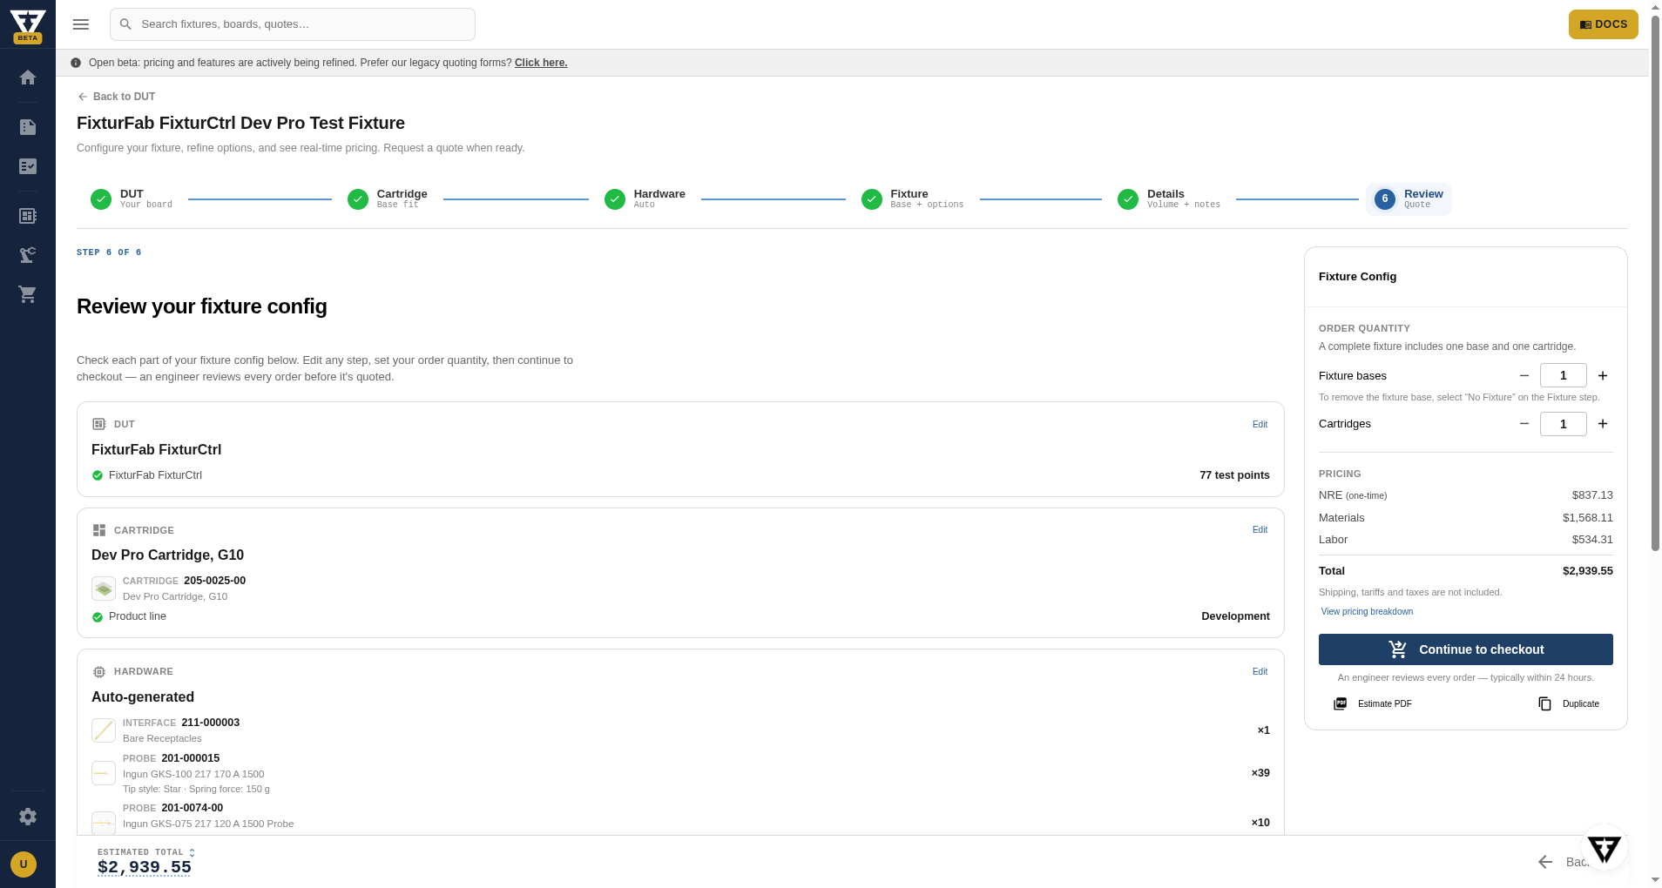Go to the Cartridge step
This screenshot has width=1662, height=888.
(388, 199)
